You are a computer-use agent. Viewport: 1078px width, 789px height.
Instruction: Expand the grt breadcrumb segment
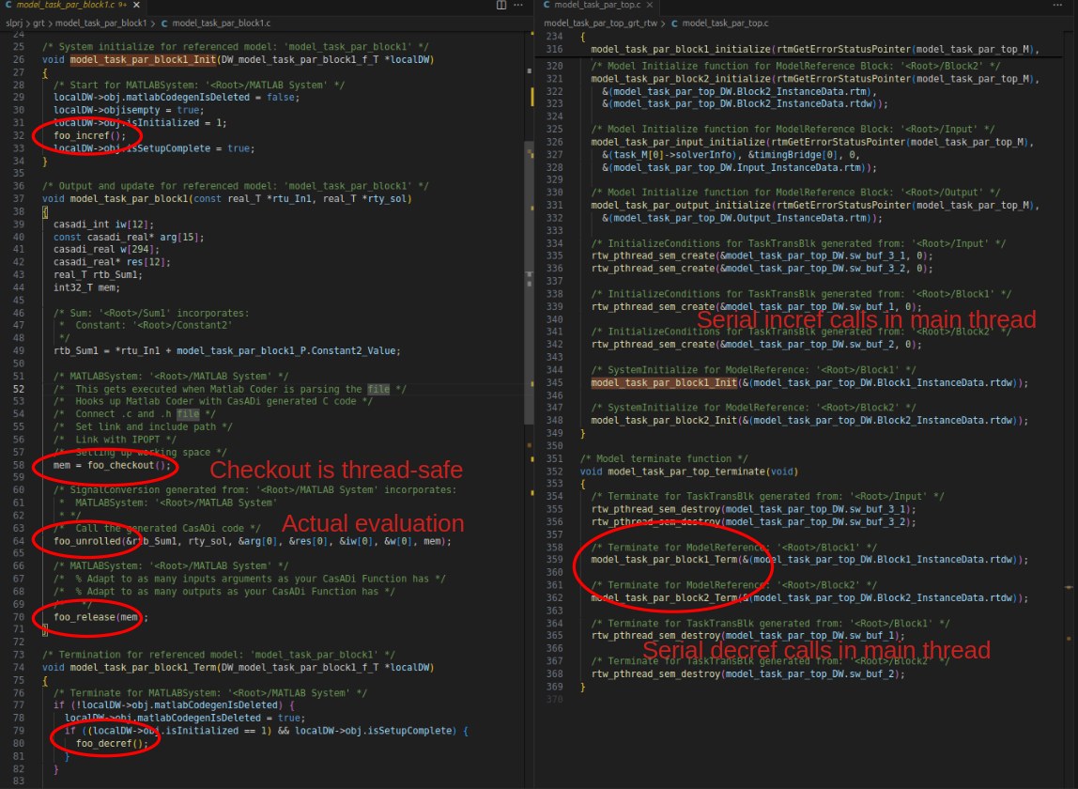(x=39, y=23)
